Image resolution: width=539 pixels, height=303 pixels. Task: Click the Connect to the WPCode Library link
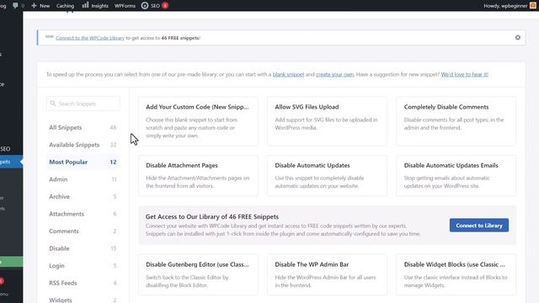[x=90, y=38]
